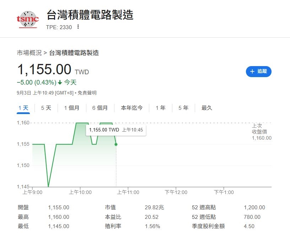
Task: Select the 5 天 time range tab
Action: pos(45,108)
